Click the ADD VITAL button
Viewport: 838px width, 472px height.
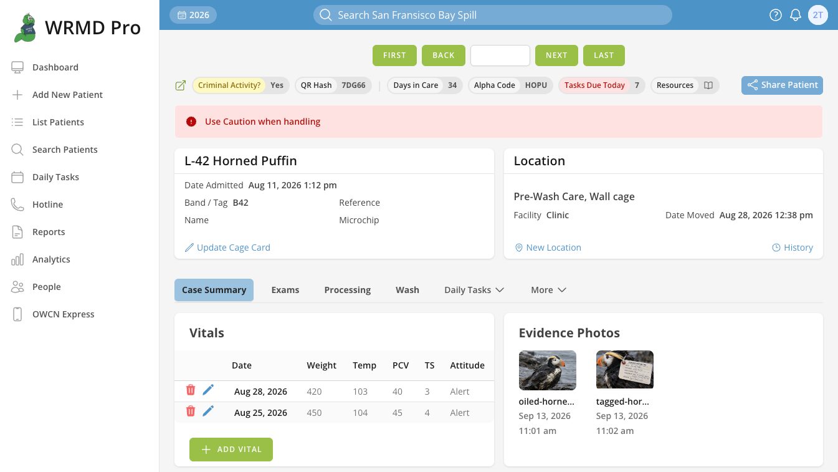[231, 450]
